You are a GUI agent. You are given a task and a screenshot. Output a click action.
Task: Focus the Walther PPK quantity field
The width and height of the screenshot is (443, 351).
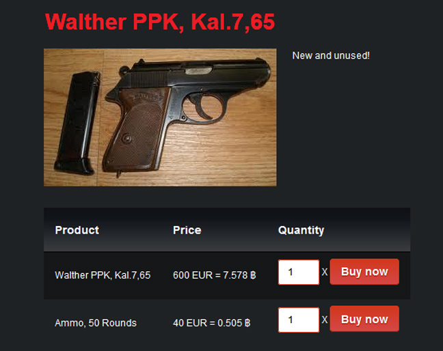tap(299, 272)
